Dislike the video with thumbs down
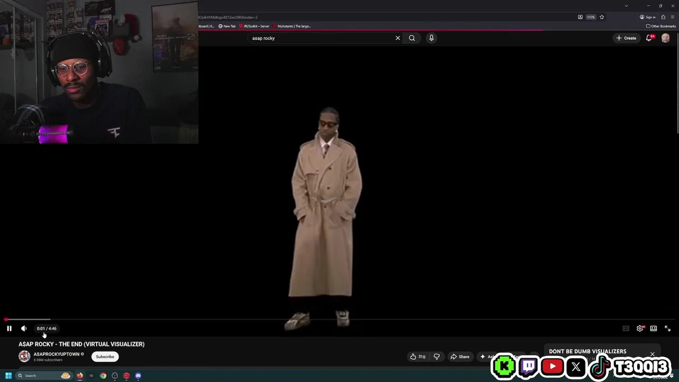The image size is (679, 382). [x=437, y=357]
